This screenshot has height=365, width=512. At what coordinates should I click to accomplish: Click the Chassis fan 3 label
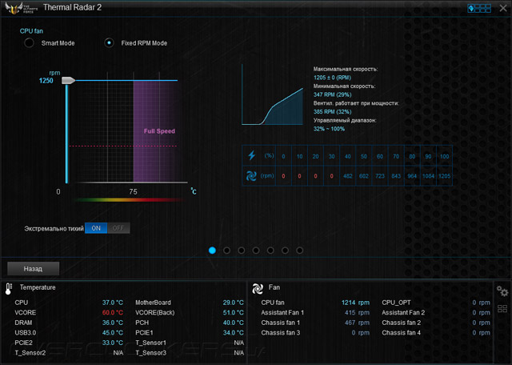click(x=281, y=333)
